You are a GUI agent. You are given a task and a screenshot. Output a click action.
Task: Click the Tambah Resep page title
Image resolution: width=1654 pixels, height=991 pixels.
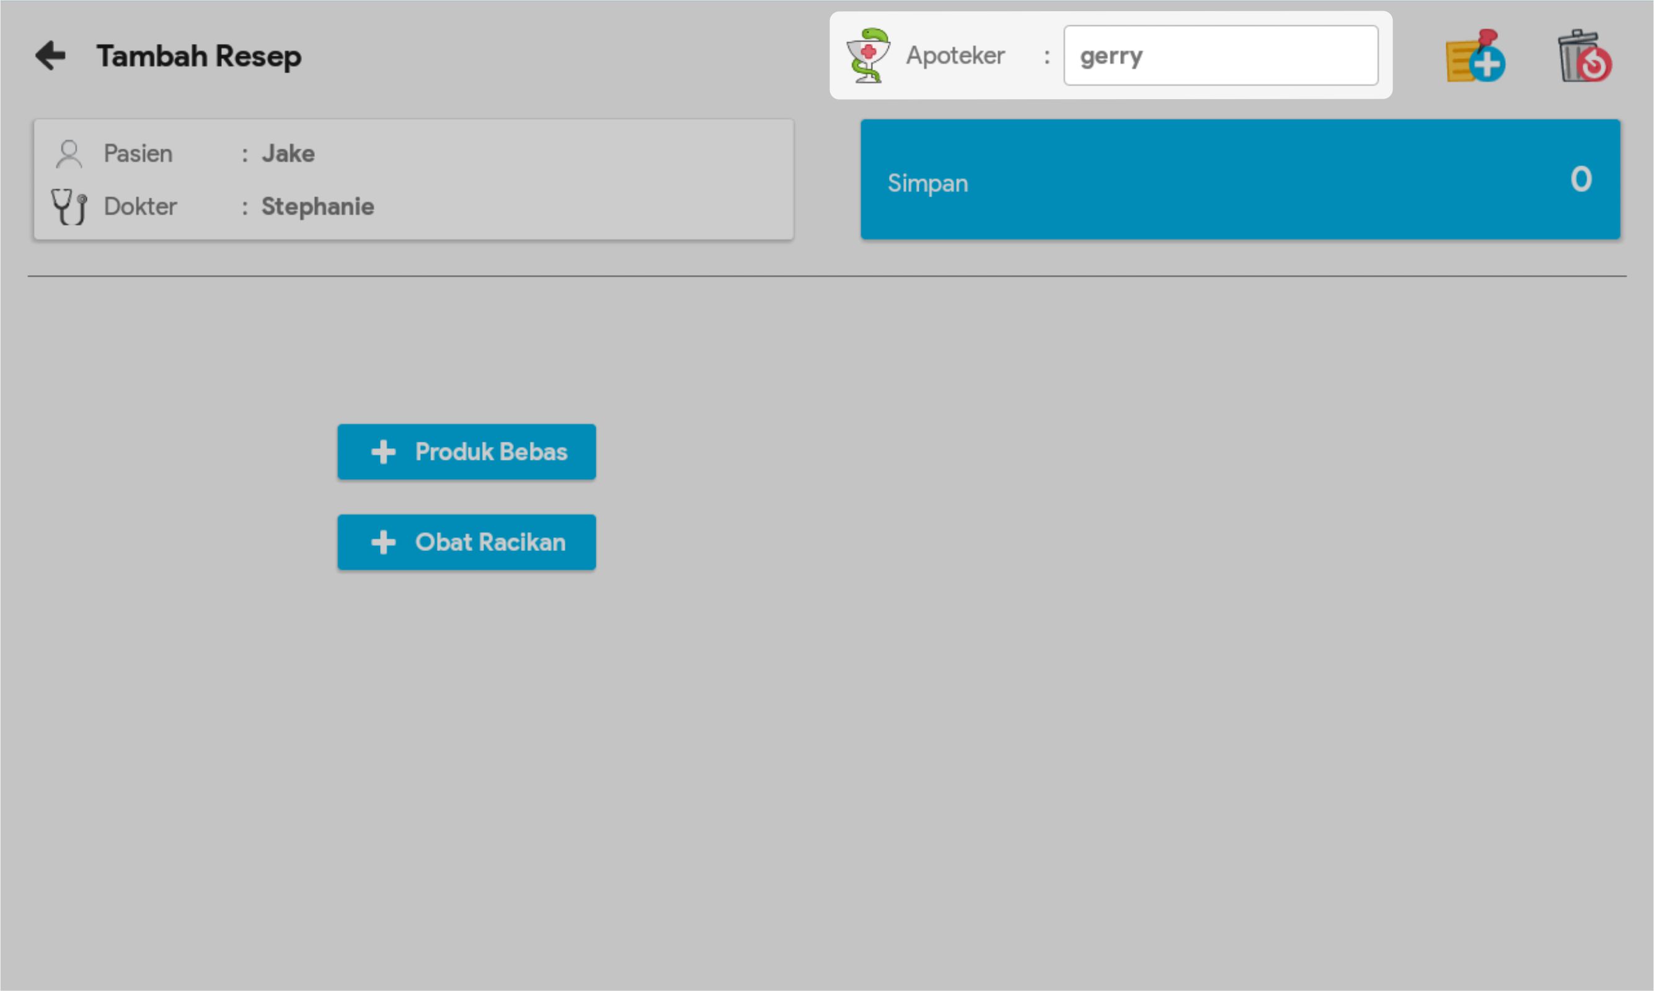coord(198,56)
